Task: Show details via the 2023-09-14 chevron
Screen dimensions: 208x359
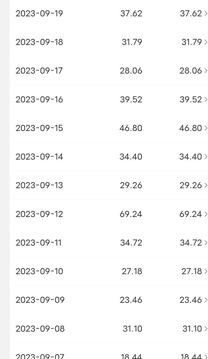Action: click(206, 157)
